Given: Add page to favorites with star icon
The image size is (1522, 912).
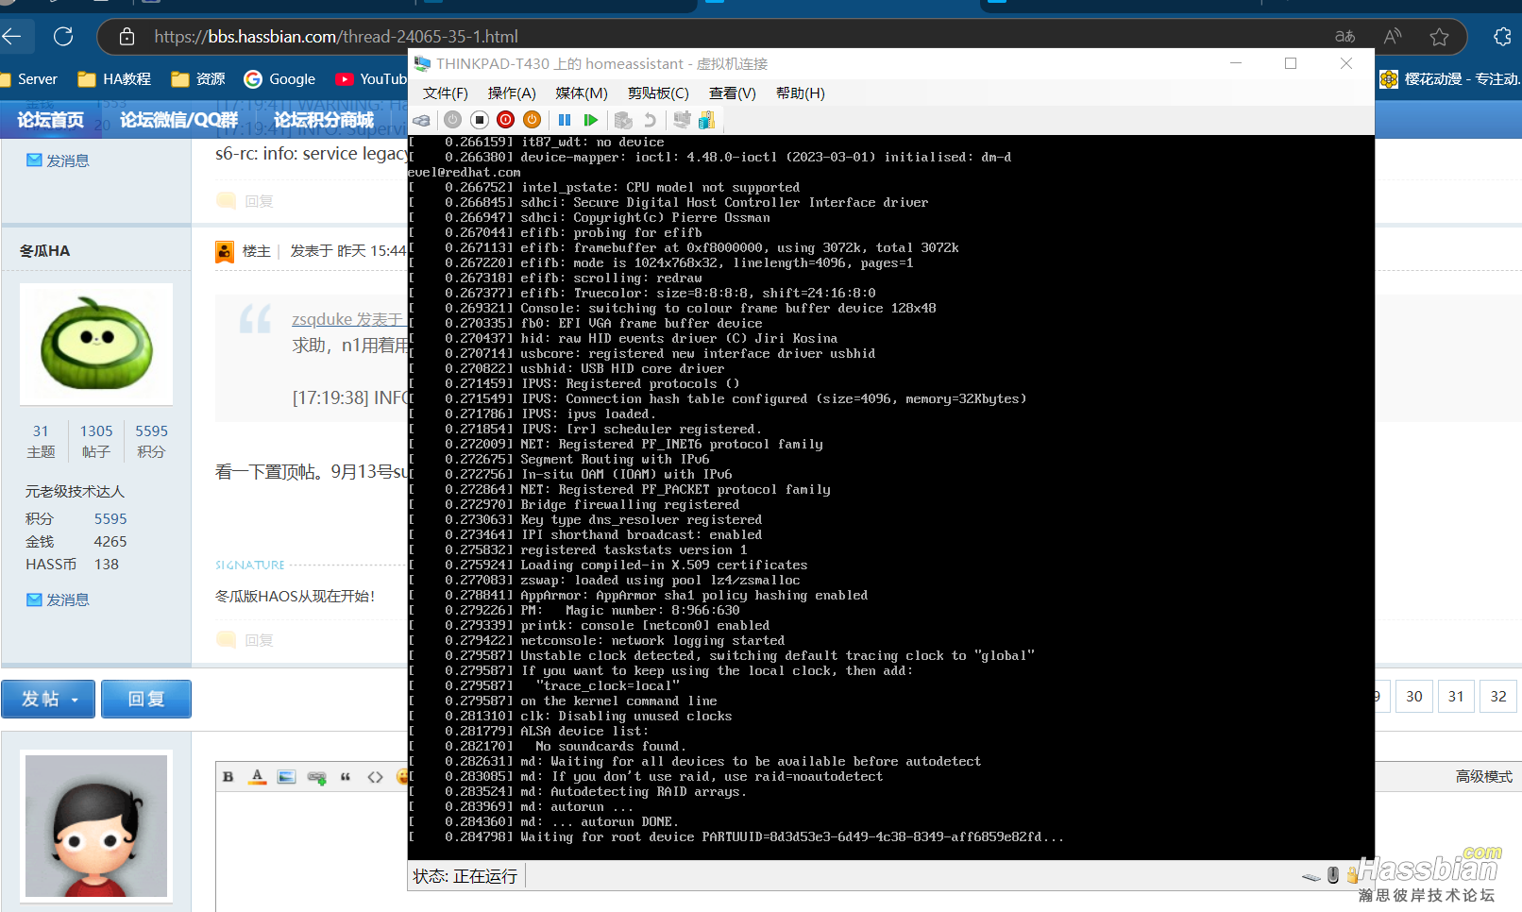Looking at the screenshot, I should [x=1439, y=37].
